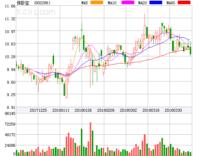Click the red MA60 legend swatch
212x156 pixels.
coord(184,2)
